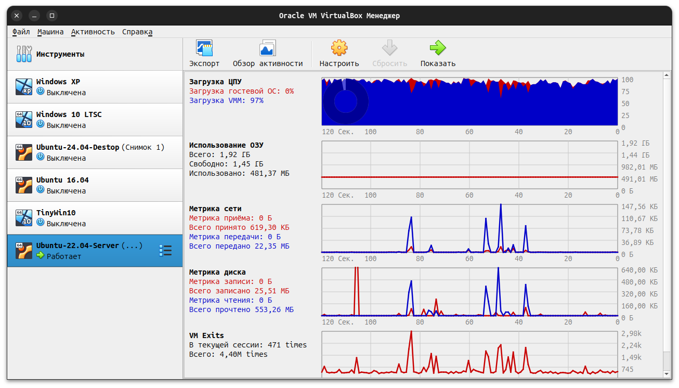Select the Windows XP machine name
The width and height of the screenshot is (679, 388).
pos(58,82)
